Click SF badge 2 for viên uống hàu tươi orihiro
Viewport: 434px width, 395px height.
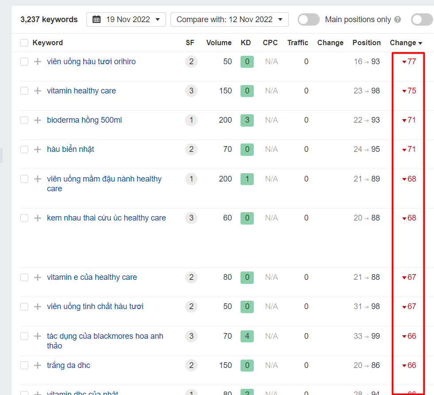191,62
